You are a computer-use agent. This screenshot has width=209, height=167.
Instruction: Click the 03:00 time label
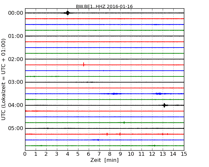pos(16,82)
